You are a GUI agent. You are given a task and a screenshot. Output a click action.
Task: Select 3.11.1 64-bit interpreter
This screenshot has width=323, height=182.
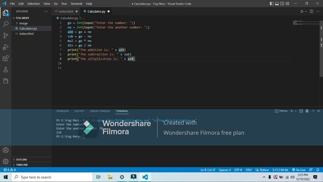(280, 170)
